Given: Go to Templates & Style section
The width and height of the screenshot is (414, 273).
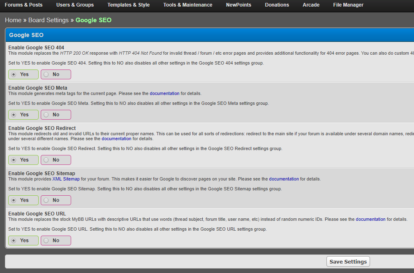Looking at the screenshot, I should coord(128,5).
